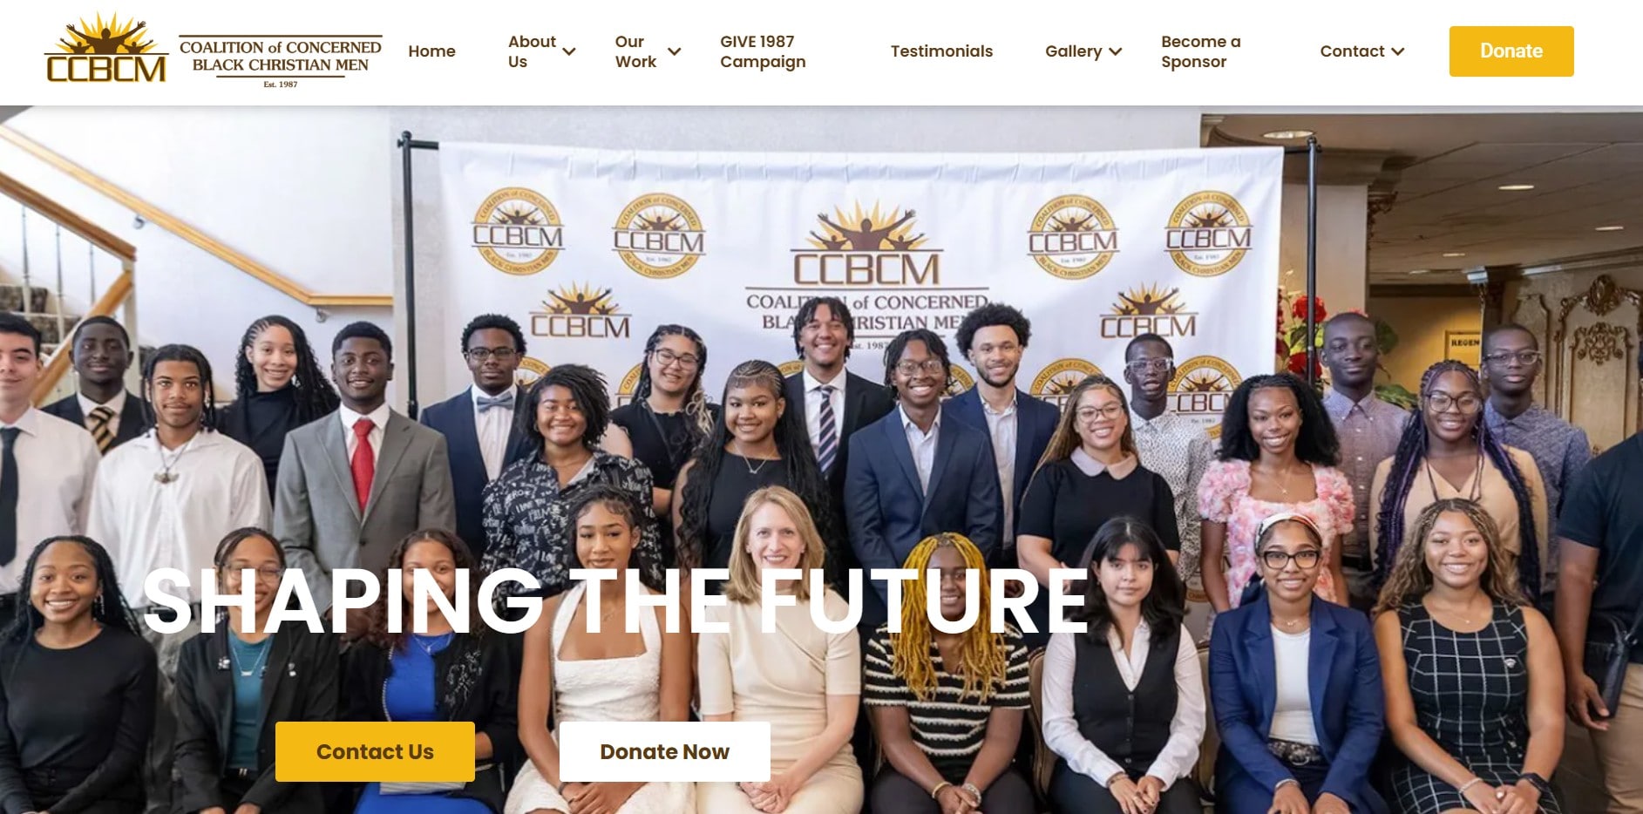Screen dimensions: 1643x814
Task: Click the yellow Donate button in header
Action: pos(1511,51)
